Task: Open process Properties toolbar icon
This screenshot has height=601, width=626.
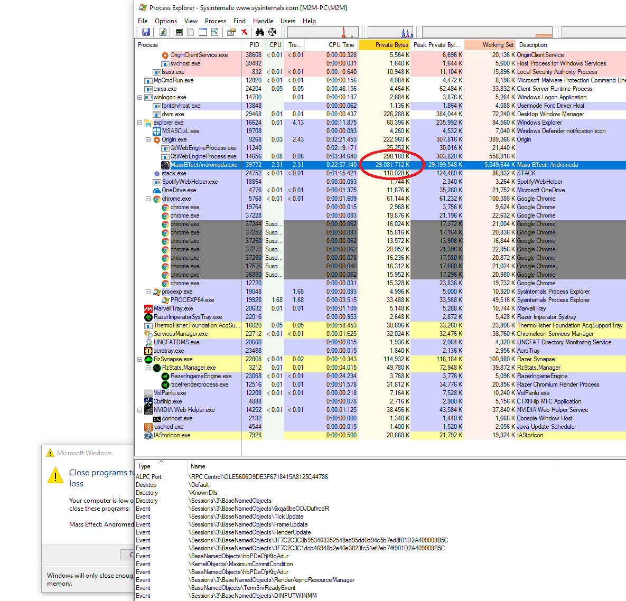Action: click(231, 32)
